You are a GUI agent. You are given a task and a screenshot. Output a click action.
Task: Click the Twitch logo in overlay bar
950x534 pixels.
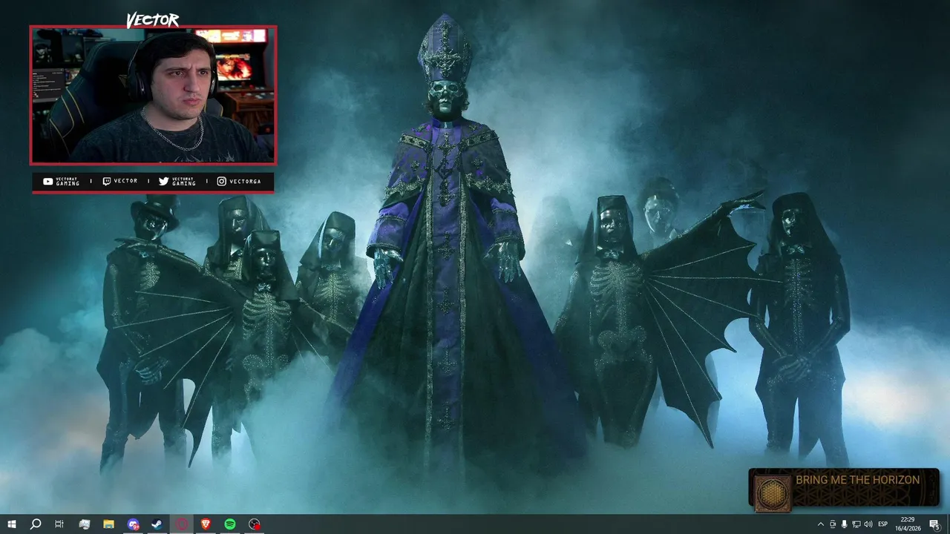tap(106, 181)
